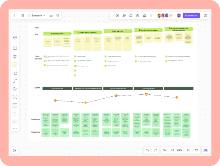Select the Pen drawing tool
220x166 pixels.
point(15,89)
